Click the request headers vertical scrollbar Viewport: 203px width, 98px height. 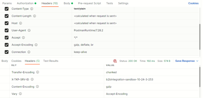click(200, 36)
